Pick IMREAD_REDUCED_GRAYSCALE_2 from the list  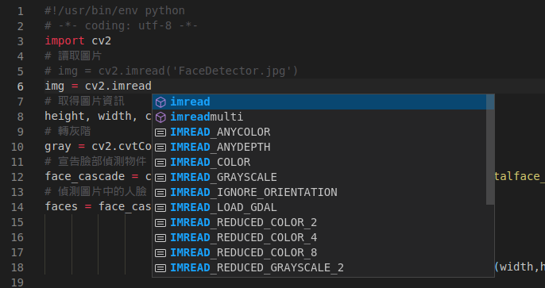click(x=319, y=268)
